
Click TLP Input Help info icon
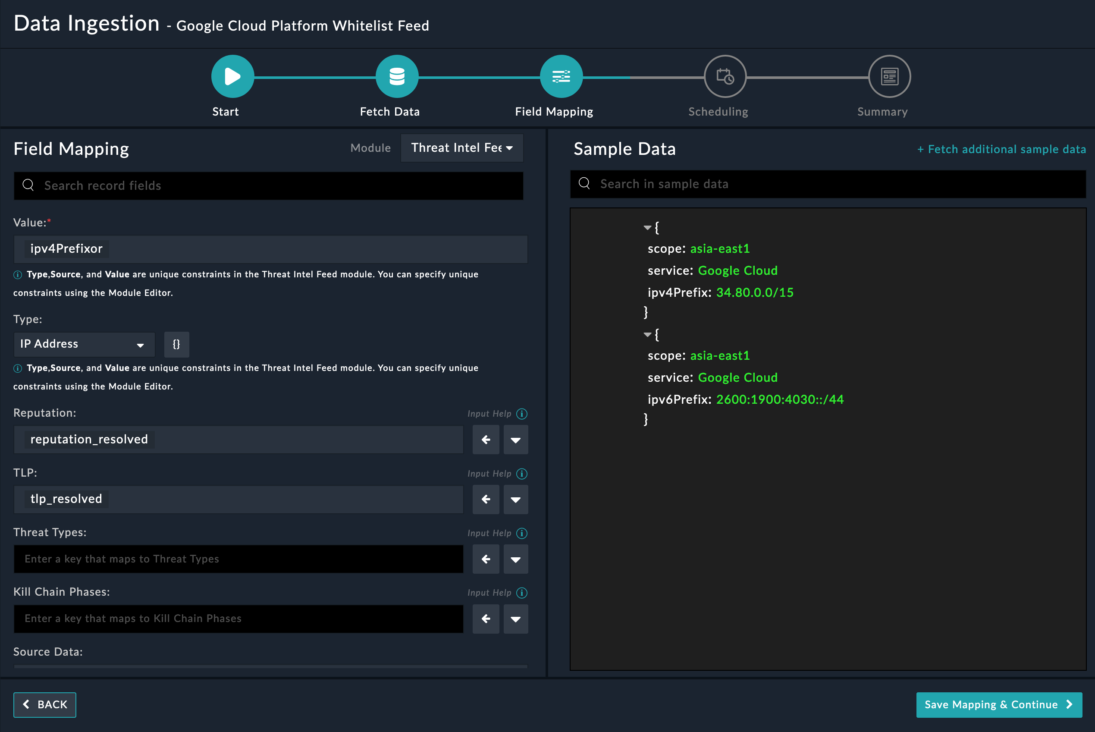coord(522,473)
